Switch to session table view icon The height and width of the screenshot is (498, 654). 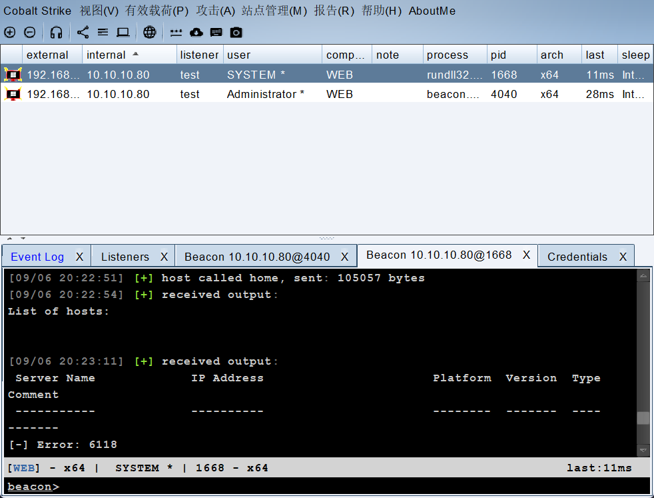[103, 32]
